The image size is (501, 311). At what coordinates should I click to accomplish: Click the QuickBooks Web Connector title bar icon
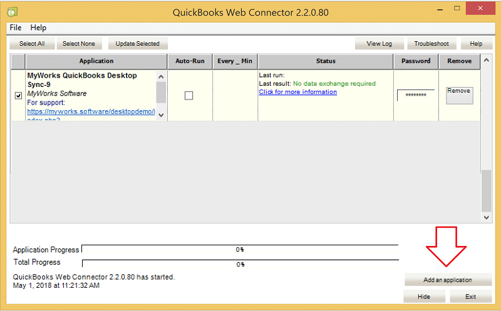pyautogui.click(x=12, y=12)
